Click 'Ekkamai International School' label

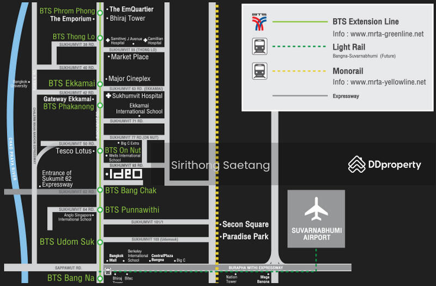(x=139, y=108)
